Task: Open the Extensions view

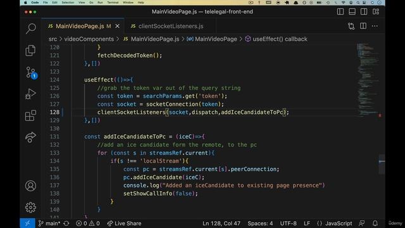Action: point(30,115)
